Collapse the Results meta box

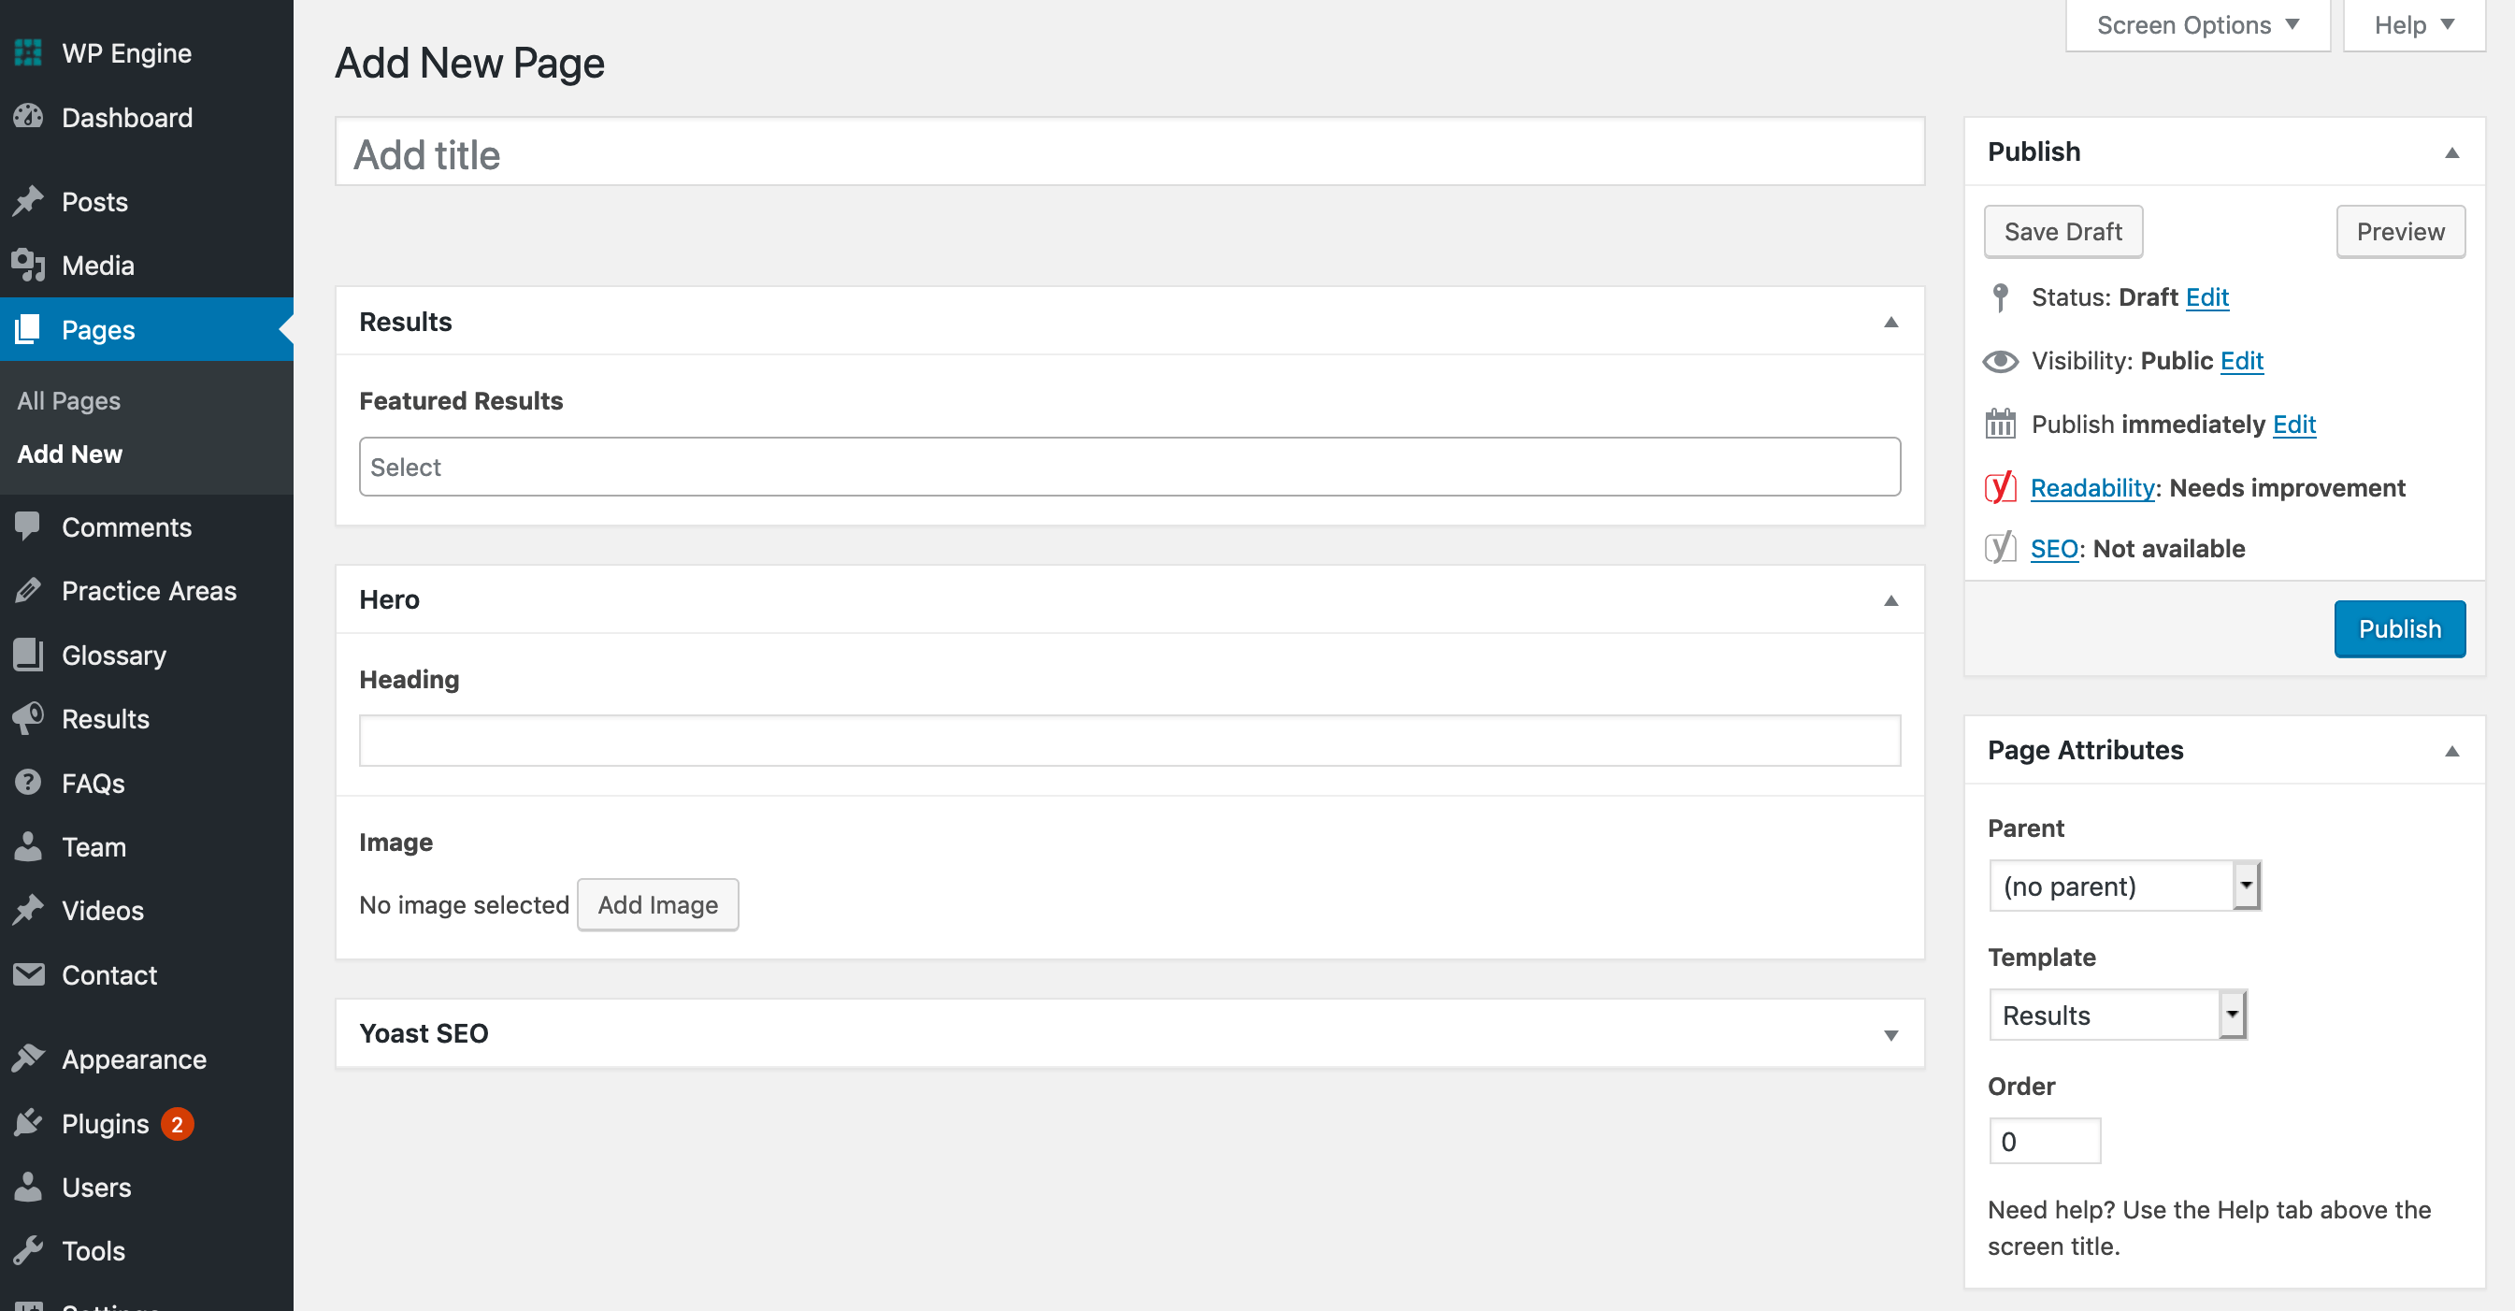coord(1890,322)
